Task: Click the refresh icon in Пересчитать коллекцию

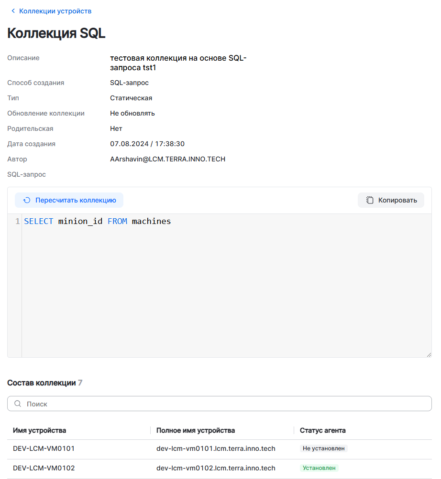Action: tap(27, 201)
